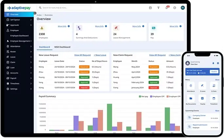
Task: Tap settings gear on phone header
Action: (x=218, y=63)
